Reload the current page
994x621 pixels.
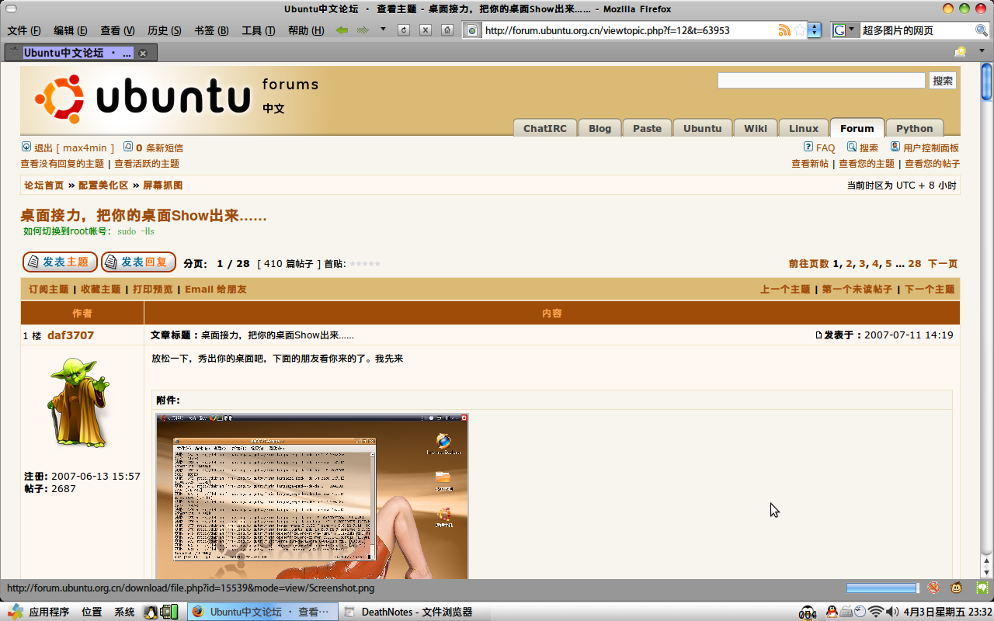click(404, 30)
